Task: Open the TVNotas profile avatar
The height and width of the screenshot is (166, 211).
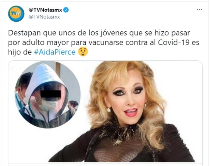Action: click(x=16, y=14)
